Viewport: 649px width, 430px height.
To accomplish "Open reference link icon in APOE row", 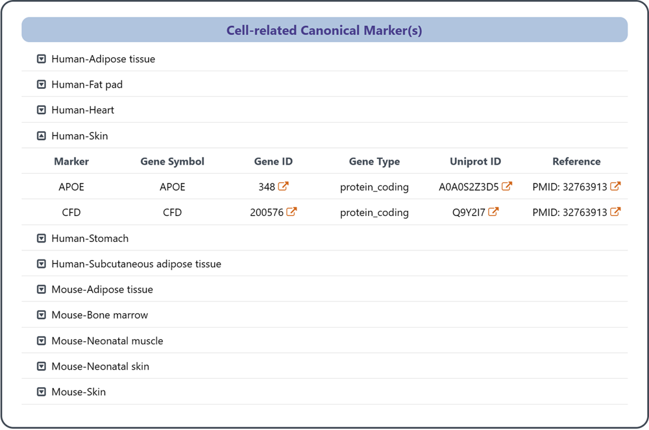I will (615, 186).
